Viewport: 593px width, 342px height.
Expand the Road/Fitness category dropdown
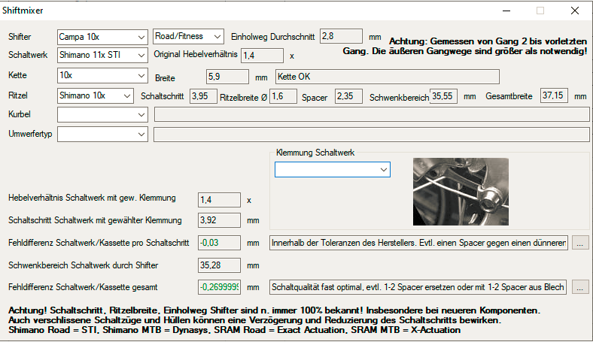point(188,36)
